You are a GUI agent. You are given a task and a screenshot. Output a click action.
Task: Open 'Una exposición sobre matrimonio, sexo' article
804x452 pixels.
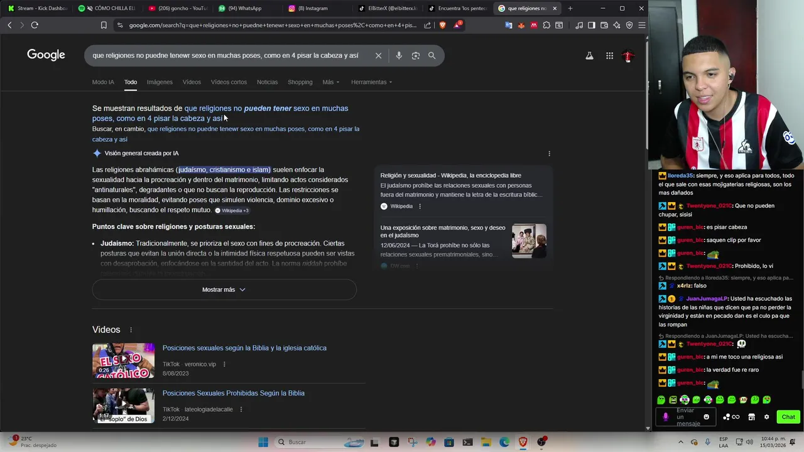point(443,231)
